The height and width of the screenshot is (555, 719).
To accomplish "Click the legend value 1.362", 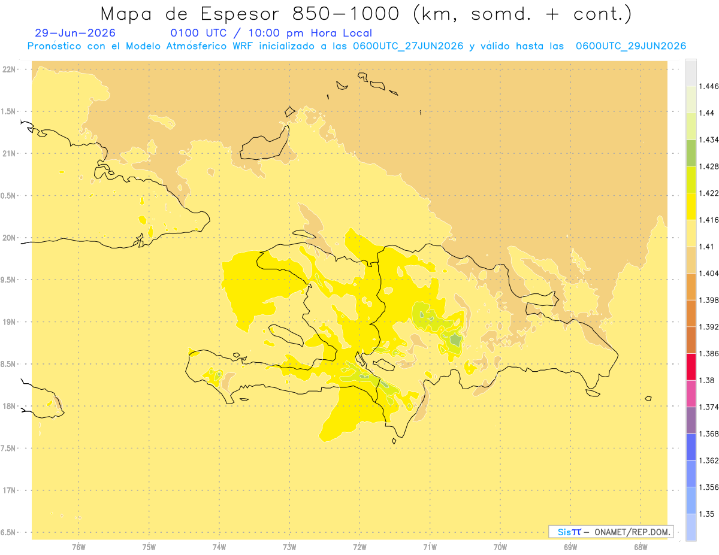I will pyautogui.click(x=709, y=460).
